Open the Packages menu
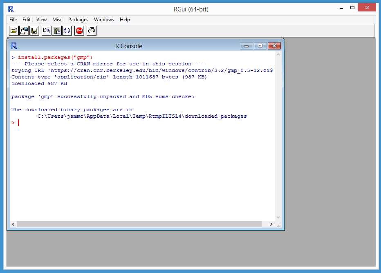The width and height of the screenshot is (381, 273). pos(78,20)
